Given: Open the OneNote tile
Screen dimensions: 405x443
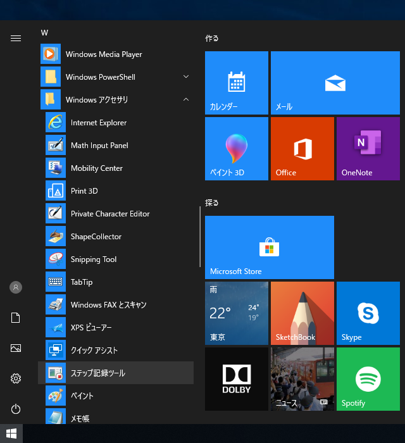Looking at the screenshot, I should tap(368, 149).
